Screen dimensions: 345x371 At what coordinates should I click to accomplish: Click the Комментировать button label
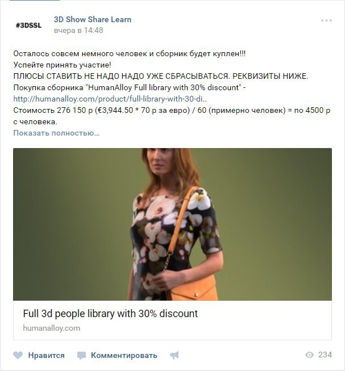[124, 355]
